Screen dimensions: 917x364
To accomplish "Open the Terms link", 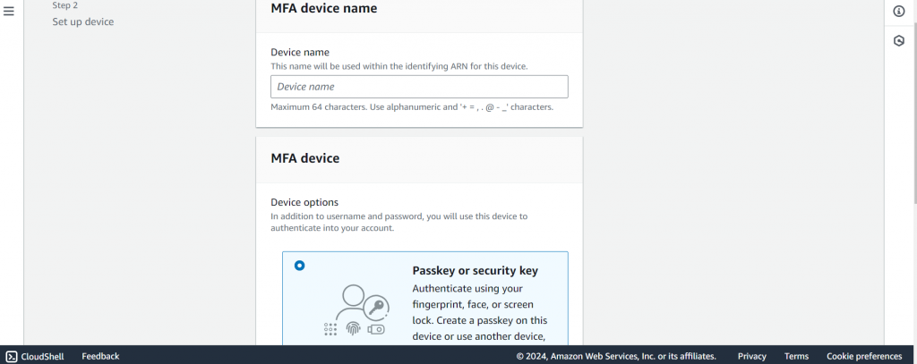I will pos(796,356).
